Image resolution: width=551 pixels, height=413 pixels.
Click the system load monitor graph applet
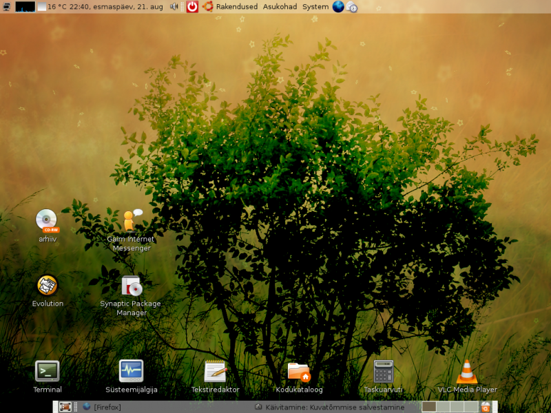pos(25,7)
